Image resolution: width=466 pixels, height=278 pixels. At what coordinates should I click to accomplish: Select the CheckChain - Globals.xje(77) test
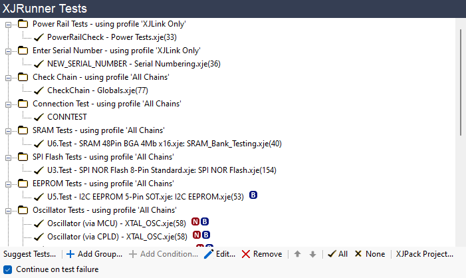(97, 90)
